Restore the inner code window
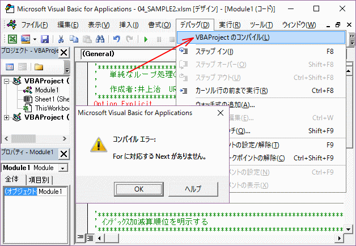Viewport: 356px width, 246px height. (x=338, y=25)
